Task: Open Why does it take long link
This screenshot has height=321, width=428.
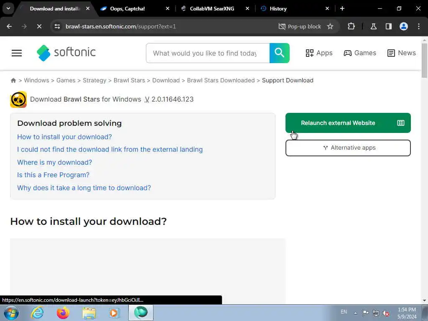Action: 84,188
